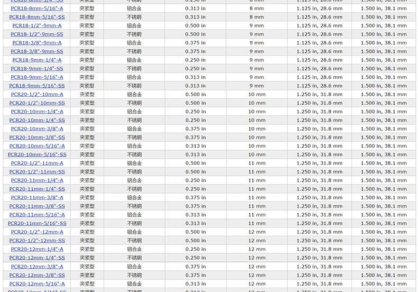This screenshot has height=292, width=418.
Task: Click the PCR18-9mm-5/16"-SS link
Action: point(37,86)
